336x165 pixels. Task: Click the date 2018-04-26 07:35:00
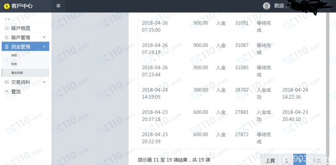coord(155,26)
